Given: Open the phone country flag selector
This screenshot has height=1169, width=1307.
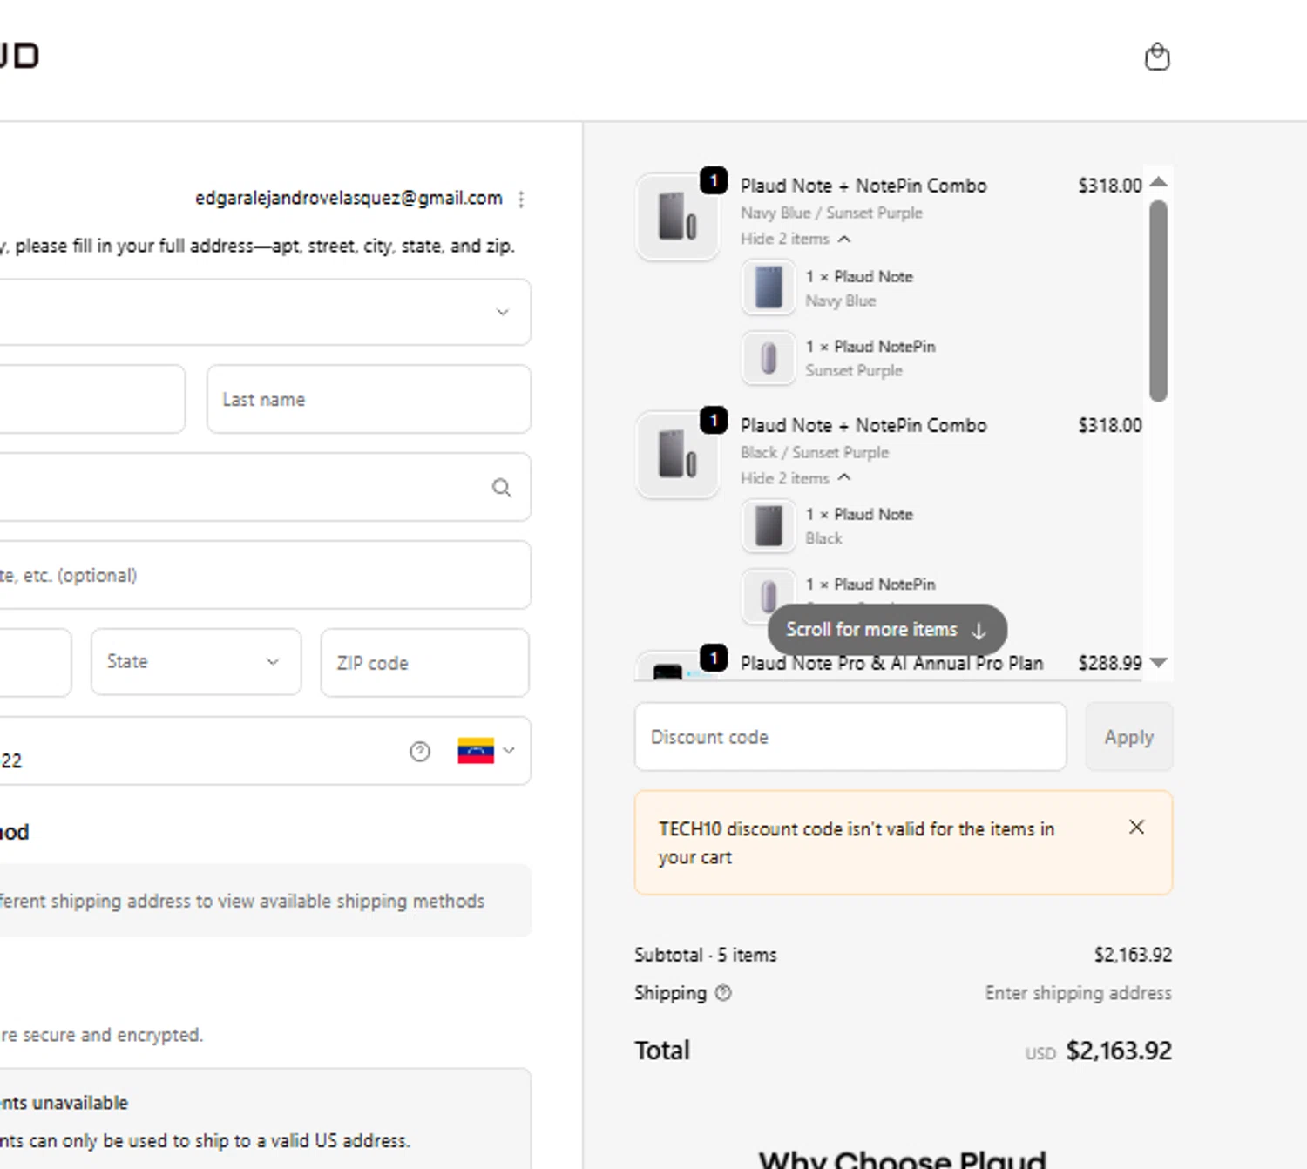Looking at the screenshot, I should click(x=486, y=751).
